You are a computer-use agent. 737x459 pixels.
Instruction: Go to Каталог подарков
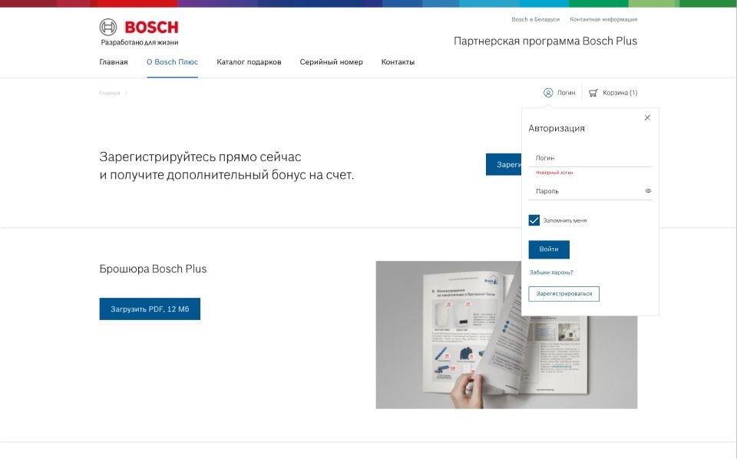(249, 62)
